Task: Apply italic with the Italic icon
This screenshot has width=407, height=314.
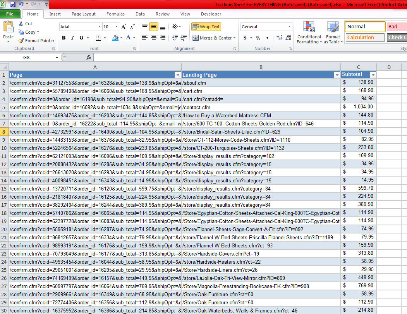Action: pyautogui.click(x=72, y=38)
